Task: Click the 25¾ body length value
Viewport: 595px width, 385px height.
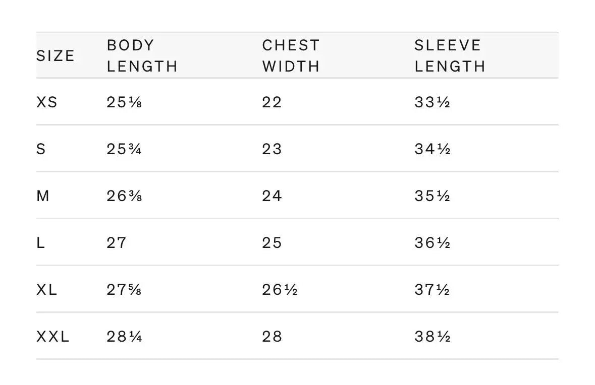Action: (x=124, y=149)
